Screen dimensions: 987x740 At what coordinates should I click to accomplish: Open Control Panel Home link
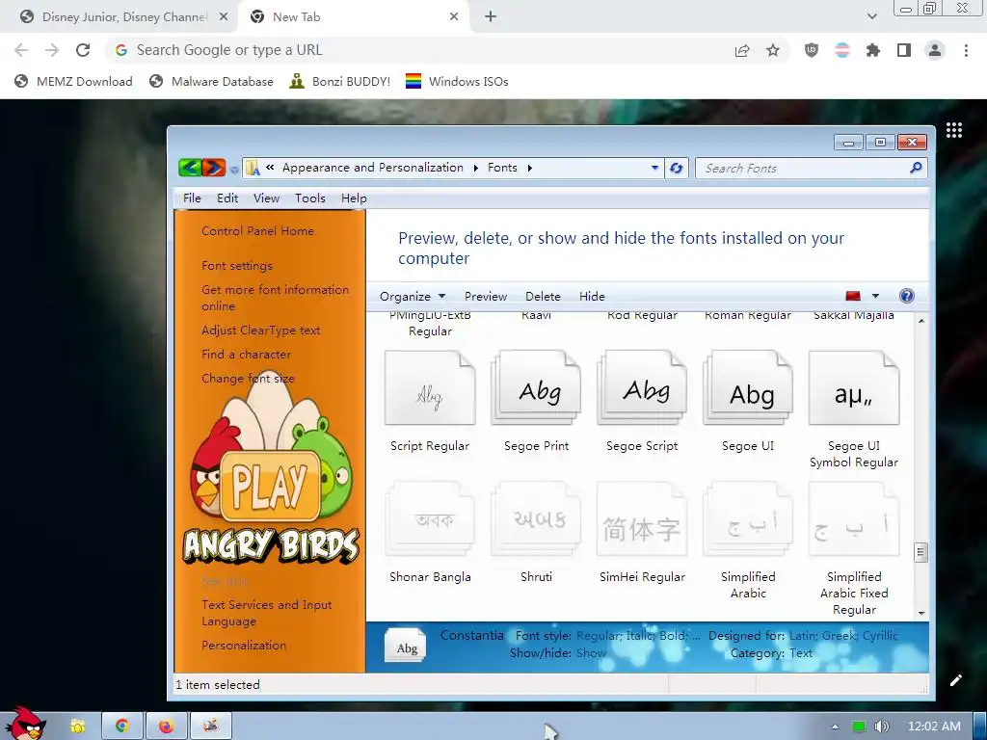[x=257, y=231]
